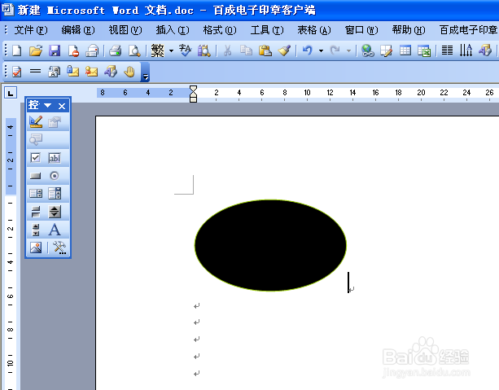Image resolution: width=499 pixels, height=390 pixels.
Task: Insert an Option Button radio control
Action: [55, 176]
